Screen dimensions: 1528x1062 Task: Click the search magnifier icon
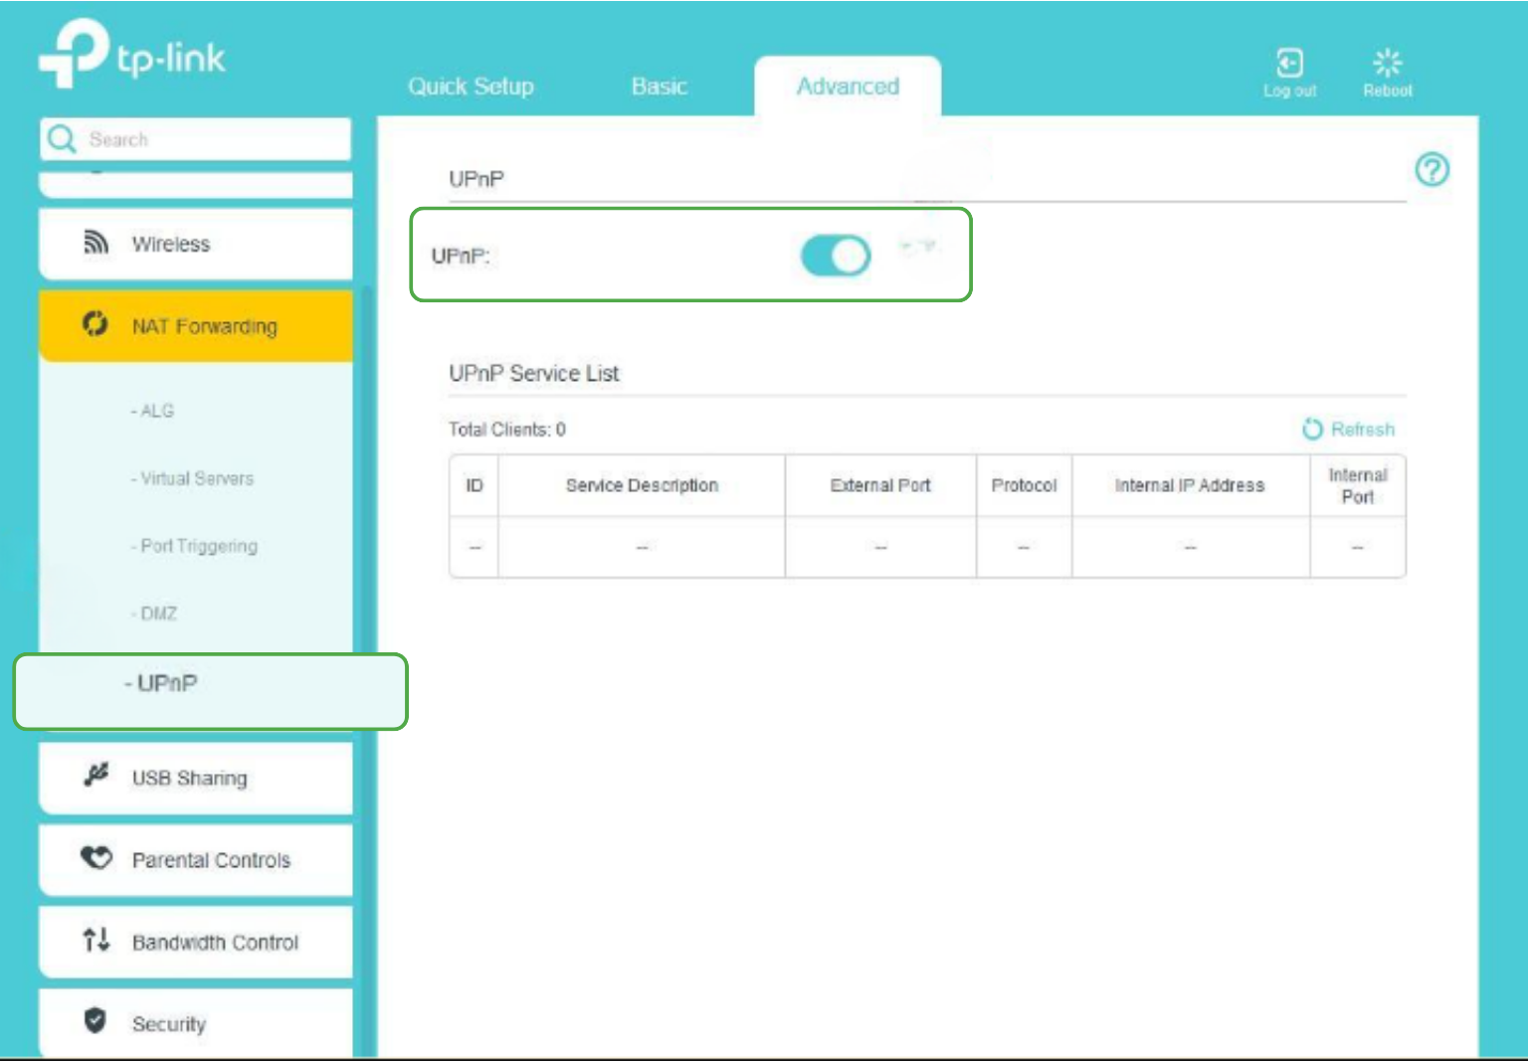coord(62,139)
